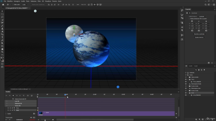The image size is (216, 121).
Task: Toggle visibility of the Terra mesh
Action: click(186, 79)
